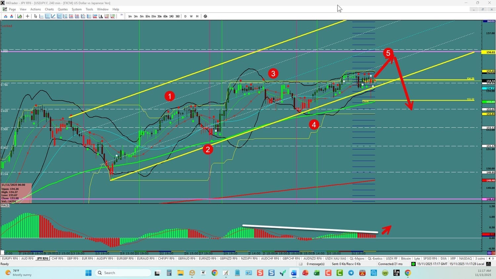Select the arrow pointer tool
This screenshot has height=279, width=496.
pos(36,16)
